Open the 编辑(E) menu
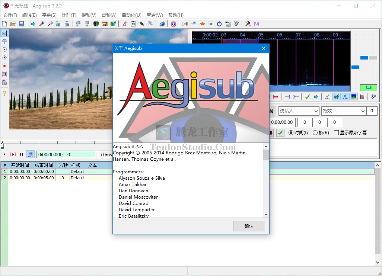The image size is (382, 276). click(29, 15)
